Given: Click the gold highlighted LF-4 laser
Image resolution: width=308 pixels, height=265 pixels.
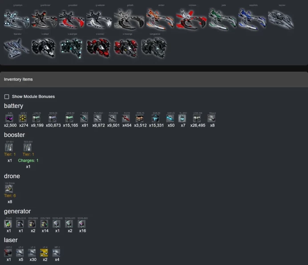Looking at the screenshot, I should pos(44,253).
